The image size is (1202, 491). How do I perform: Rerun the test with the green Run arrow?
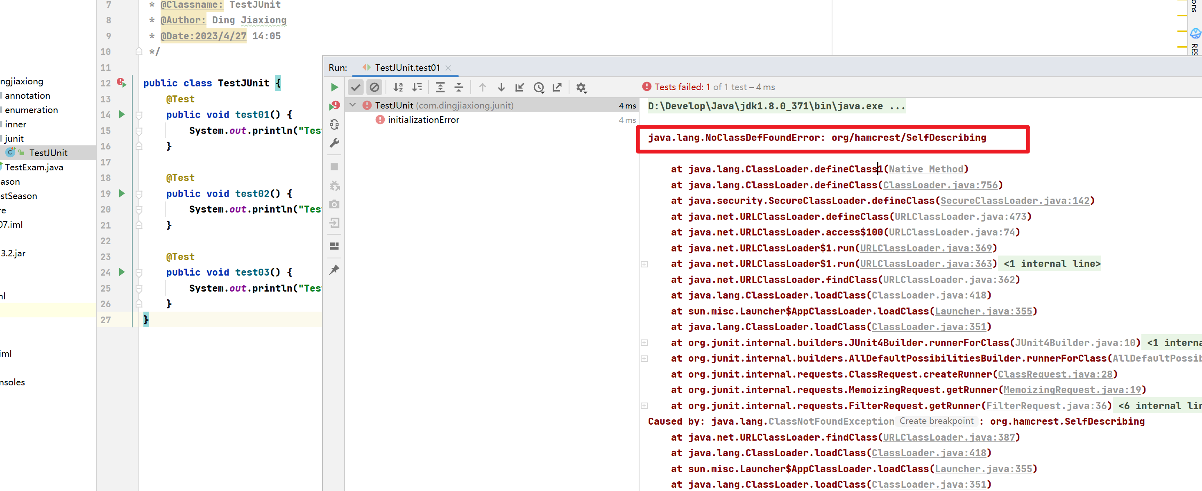point(334,87)
